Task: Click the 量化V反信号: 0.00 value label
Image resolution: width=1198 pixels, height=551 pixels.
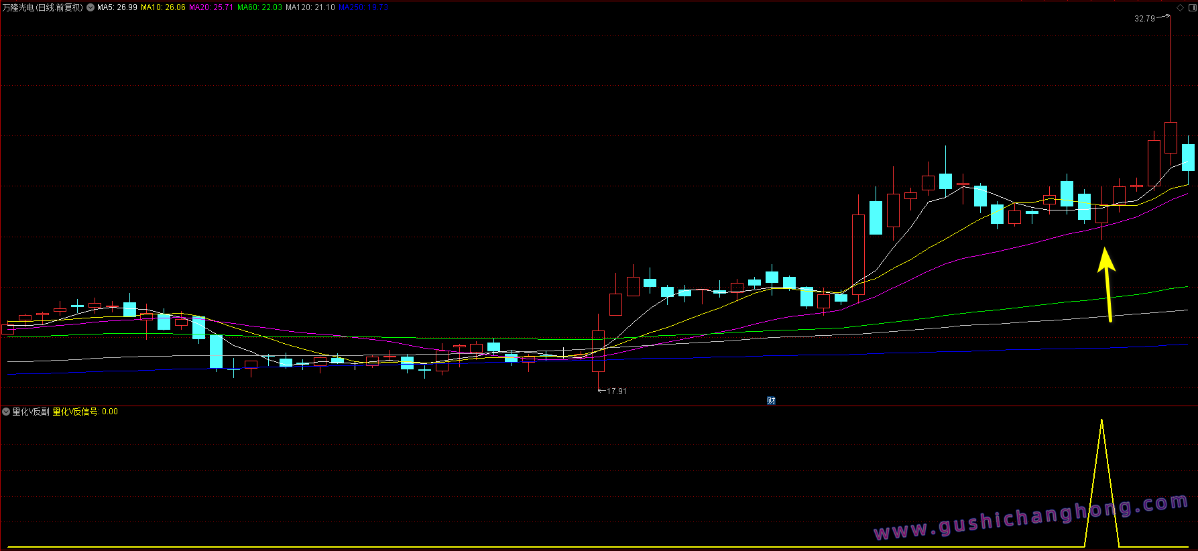Action: (x=85, y=412)
